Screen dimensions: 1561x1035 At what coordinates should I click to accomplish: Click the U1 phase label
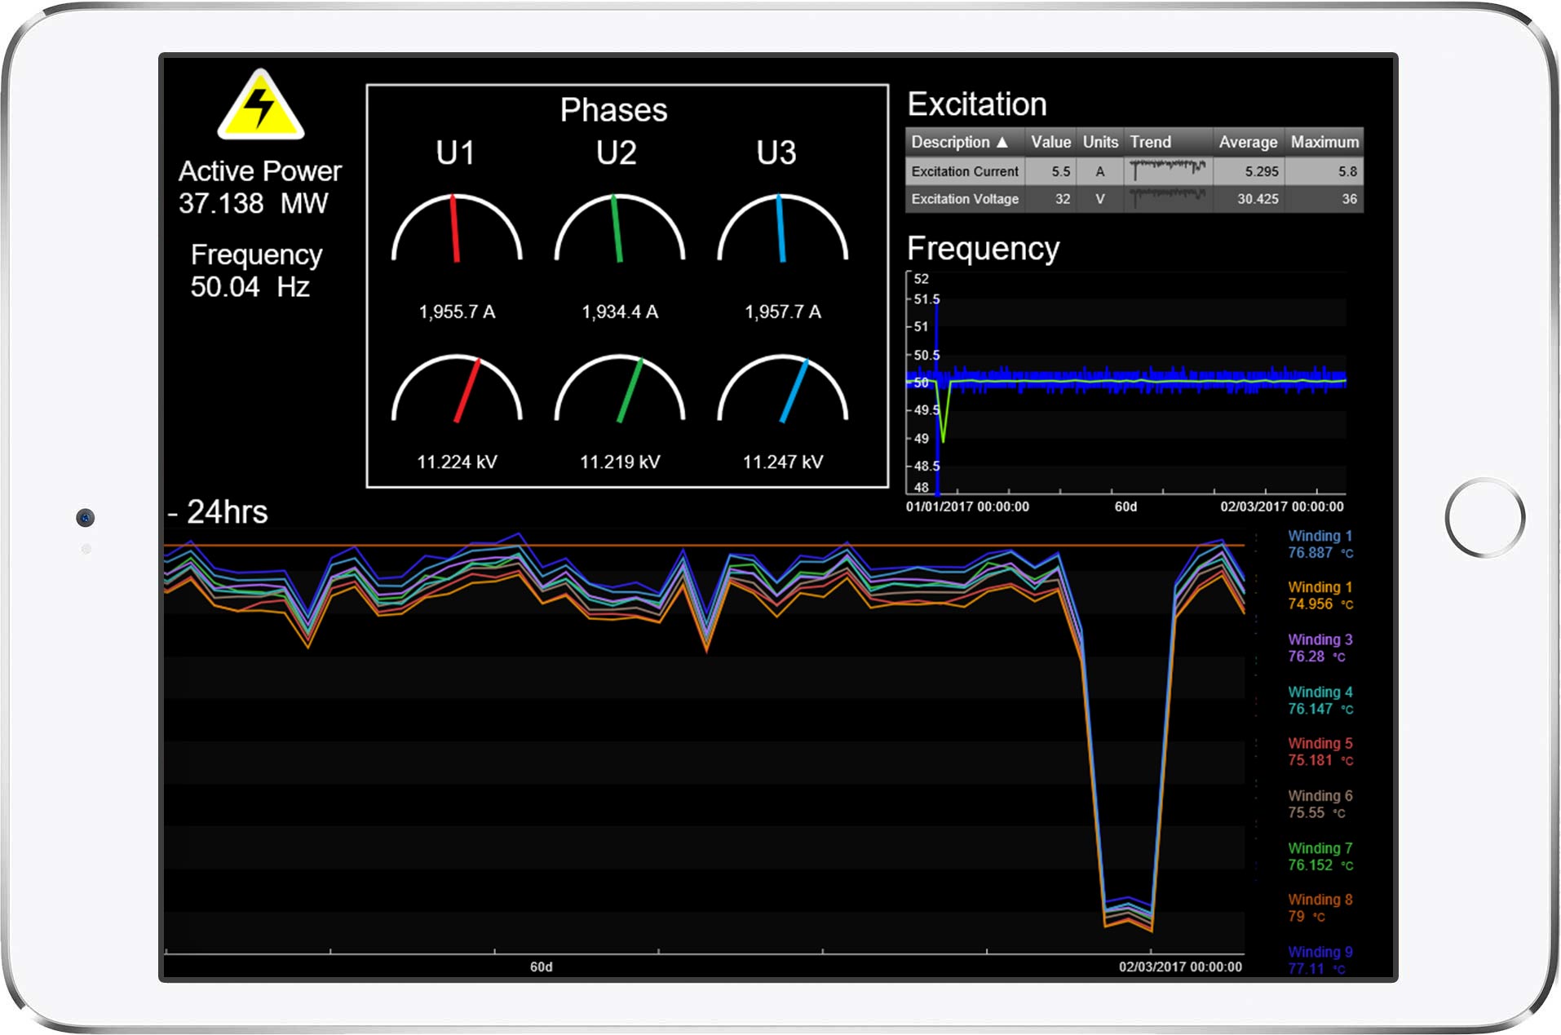(455, 153)
